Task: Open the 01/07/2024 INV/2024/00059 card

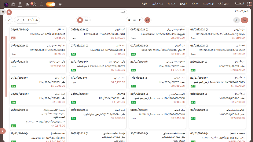Action: pos(38,82)
